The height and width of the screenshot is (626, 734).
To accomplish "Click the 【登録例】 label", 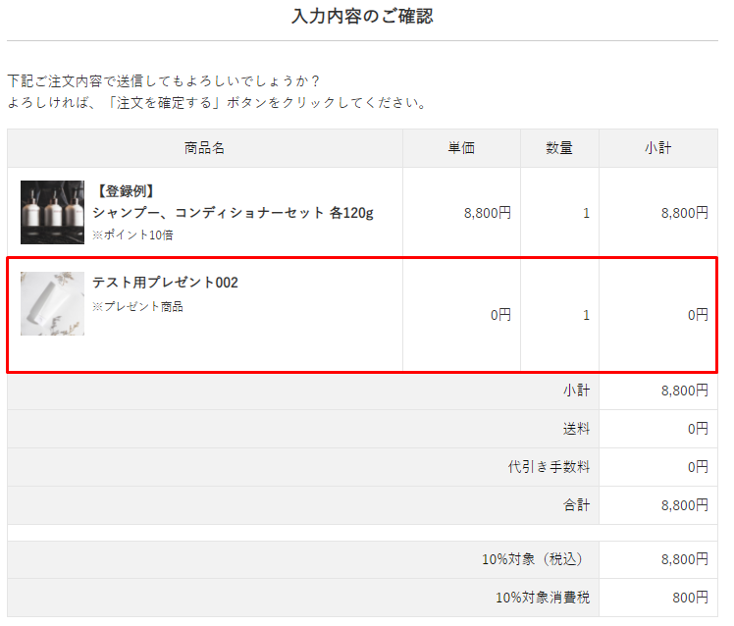I will tap(126, 190).
